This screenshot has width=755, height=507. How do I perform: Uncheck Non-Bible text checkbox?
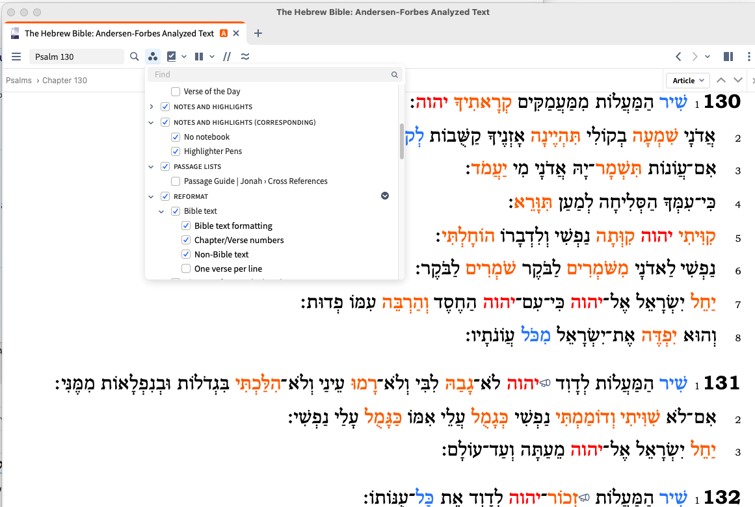pyautogui.click(x=186, y=254)
